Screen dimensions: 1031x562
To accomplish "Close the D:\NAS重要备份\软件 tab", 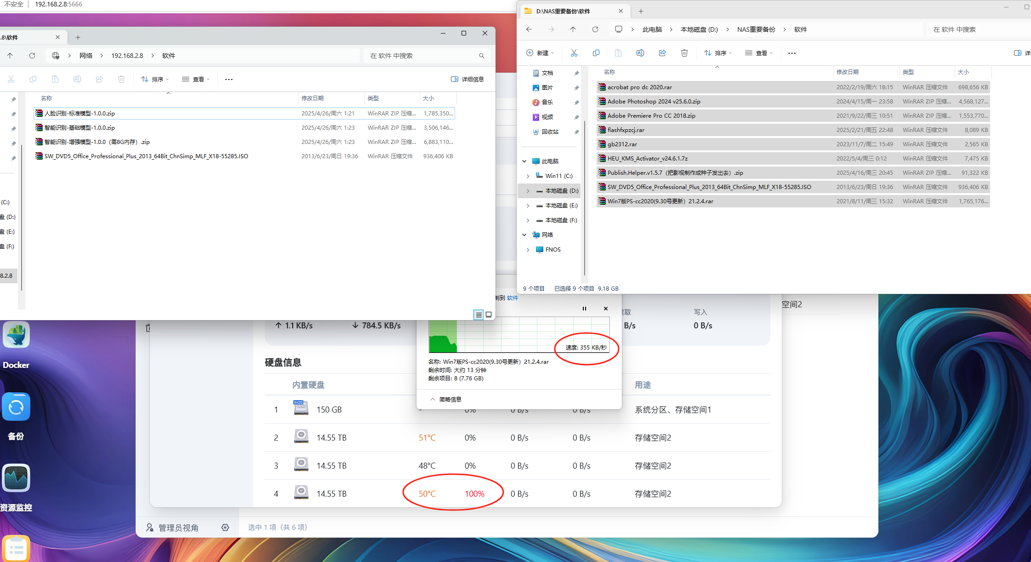I will pyautogui.click(x=621, y=11).
